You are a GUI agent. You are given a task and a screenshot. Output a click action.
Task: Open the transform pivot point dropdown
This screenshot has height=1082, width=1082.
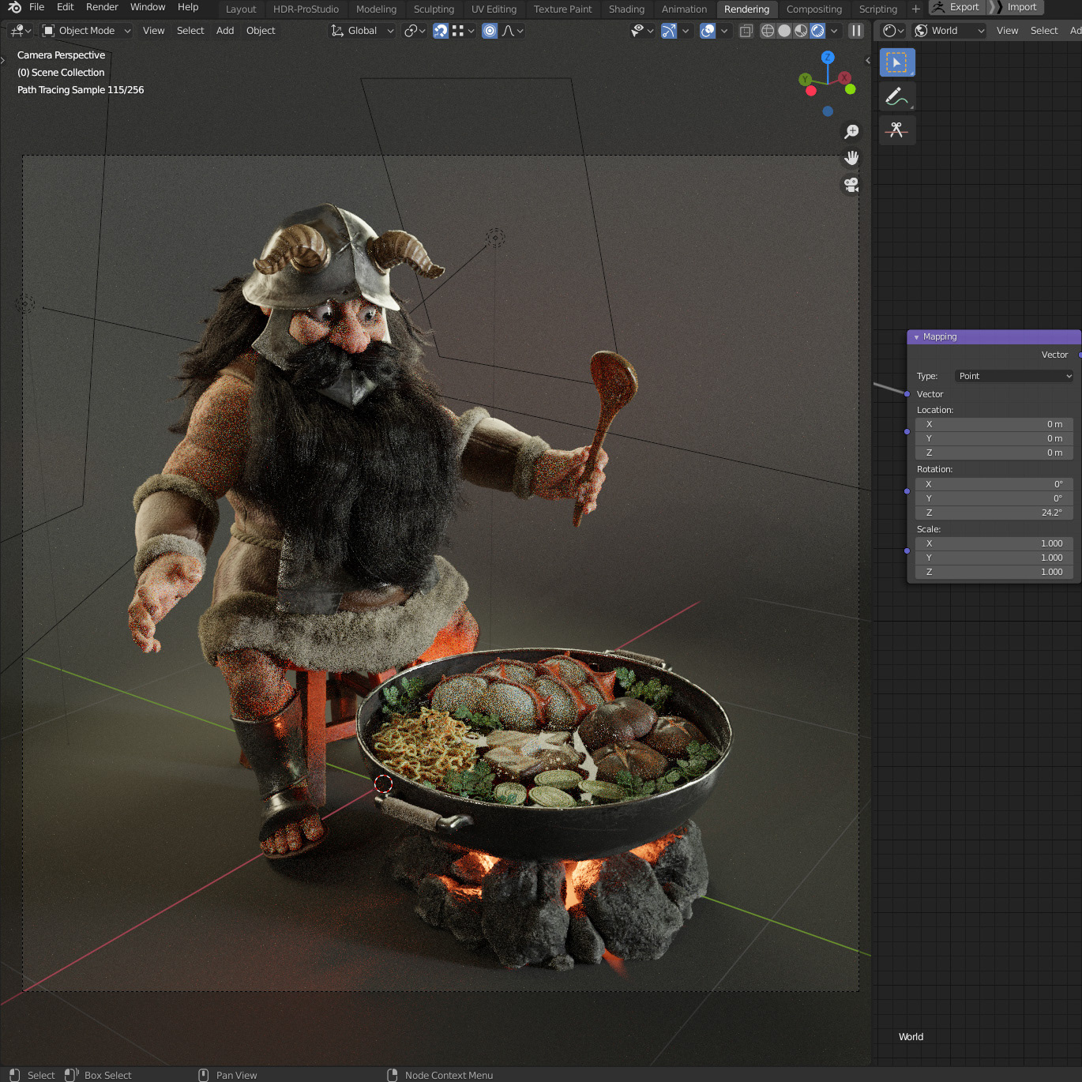415,31
